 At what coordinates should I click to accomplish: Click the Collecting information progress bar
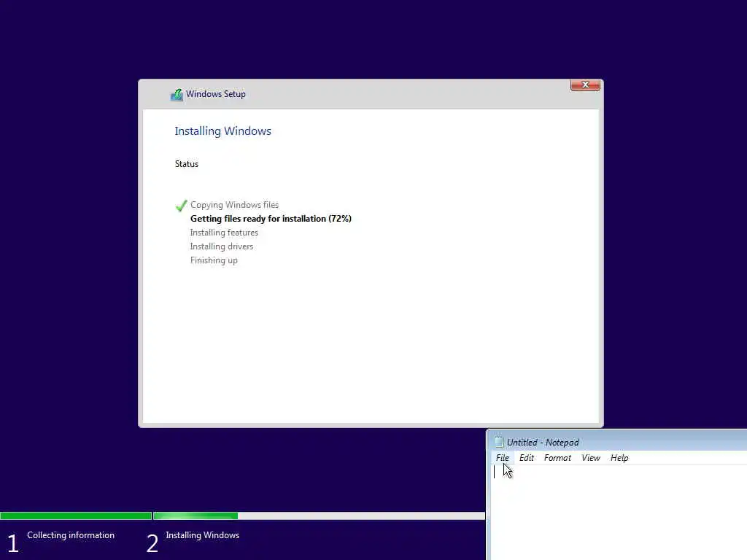(76, 516)
